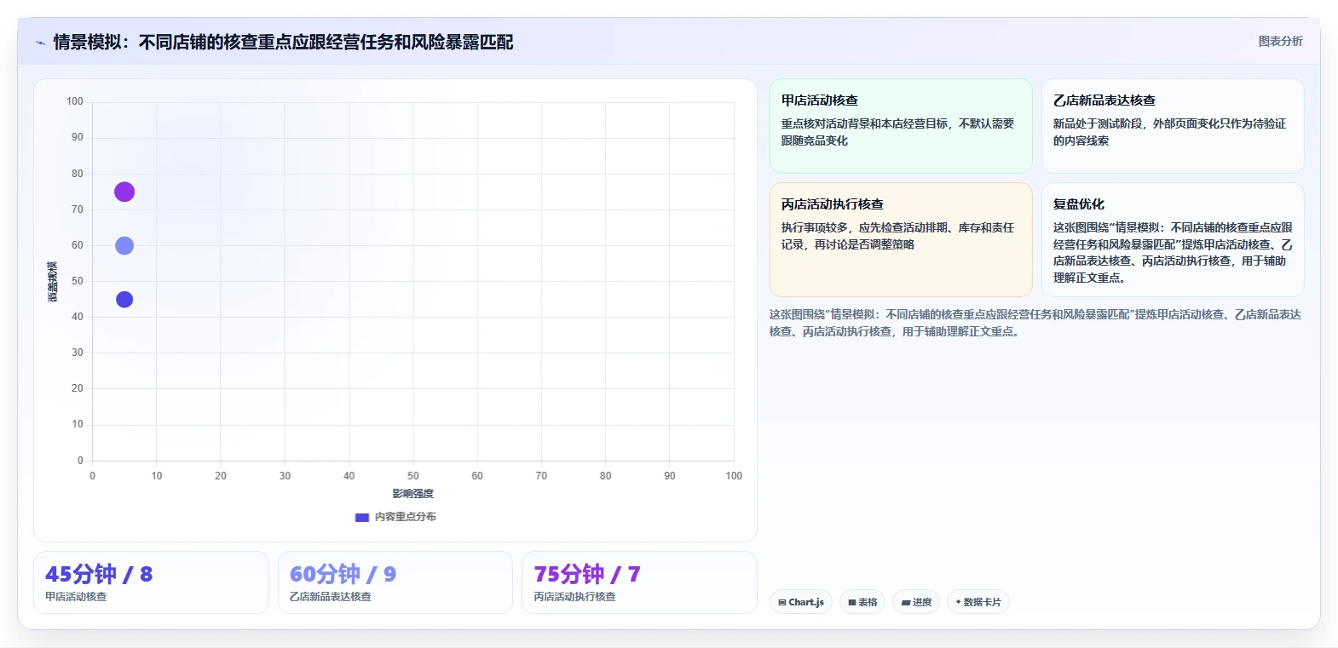Select the 表格 tag
Image resolution: width=1338 pixels, height=648 pixels.
point(862,602)
